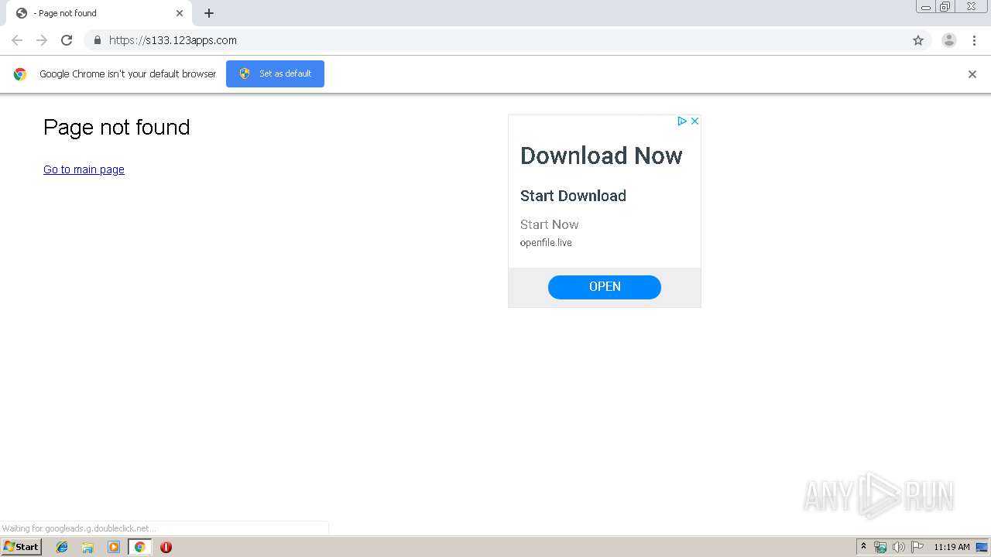This screenshot has height=557, width=991.
Task: Open a new tab
Action: [x=209, y=13]
